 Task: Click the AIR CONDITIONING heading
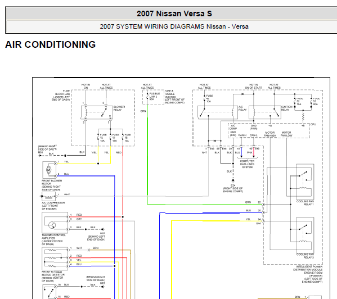point(50,44)
